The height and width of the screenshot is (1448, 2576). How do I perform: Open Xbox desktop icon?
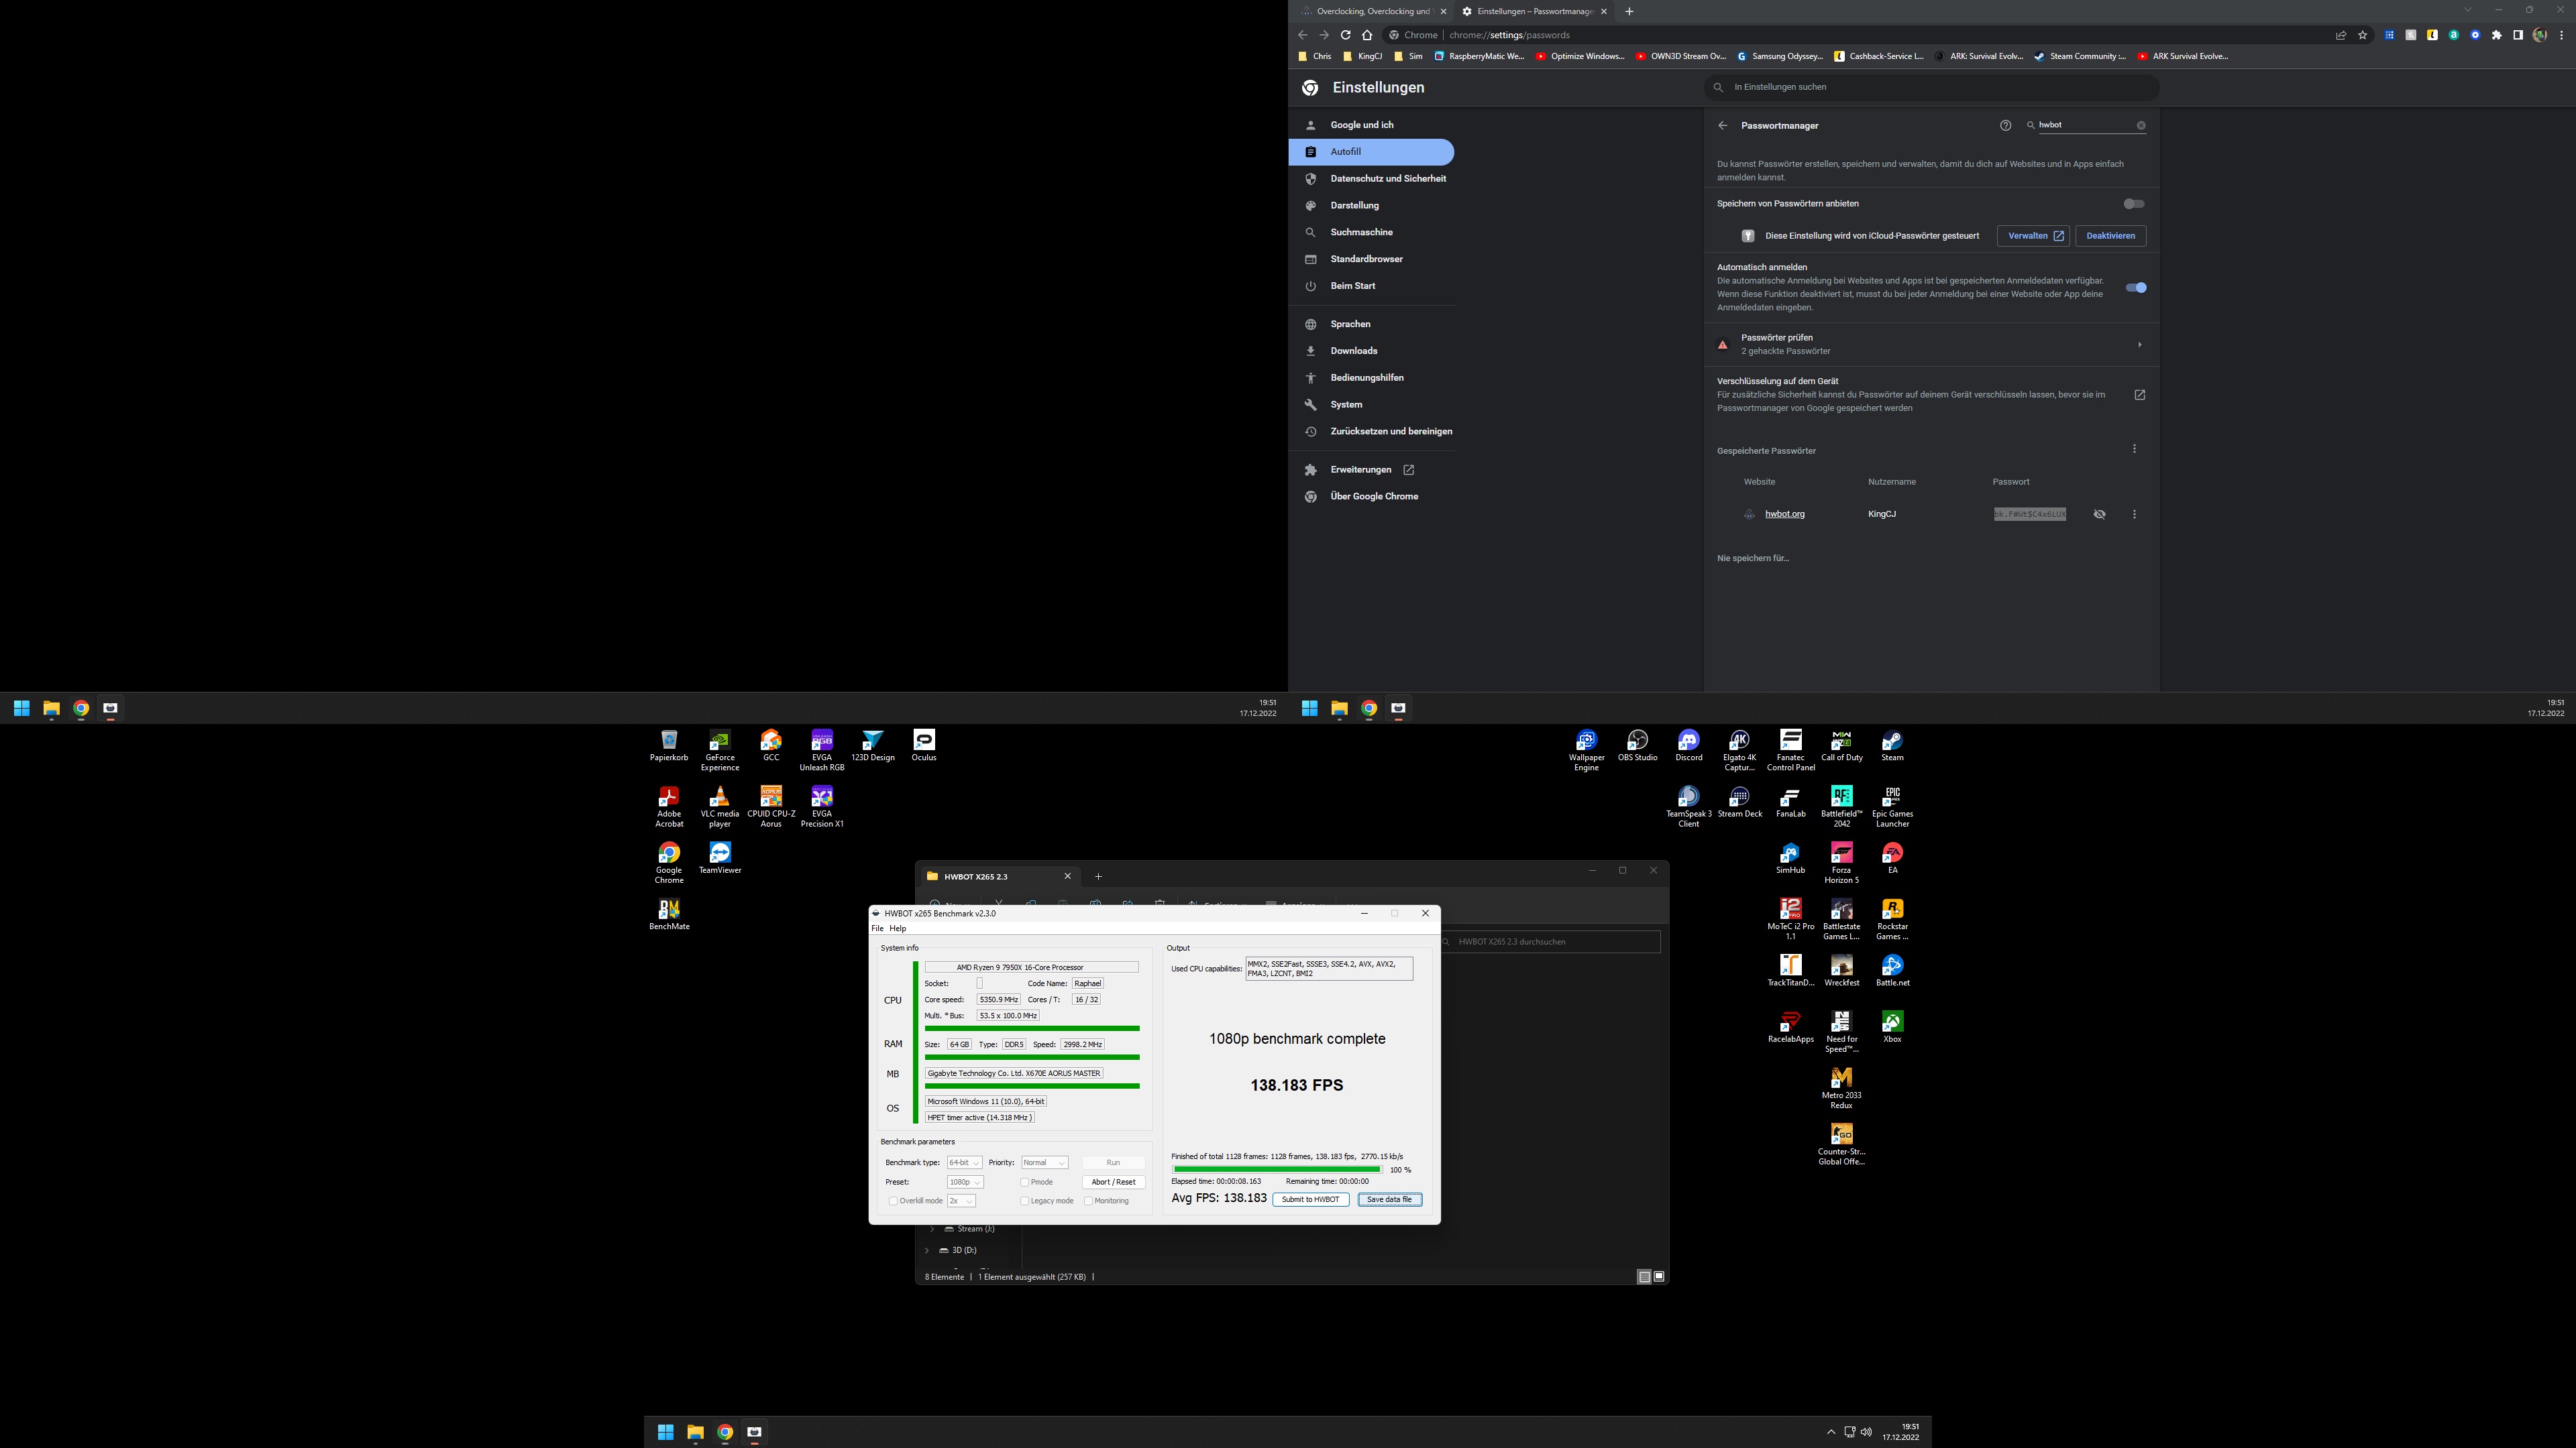pos(1893,1026)
